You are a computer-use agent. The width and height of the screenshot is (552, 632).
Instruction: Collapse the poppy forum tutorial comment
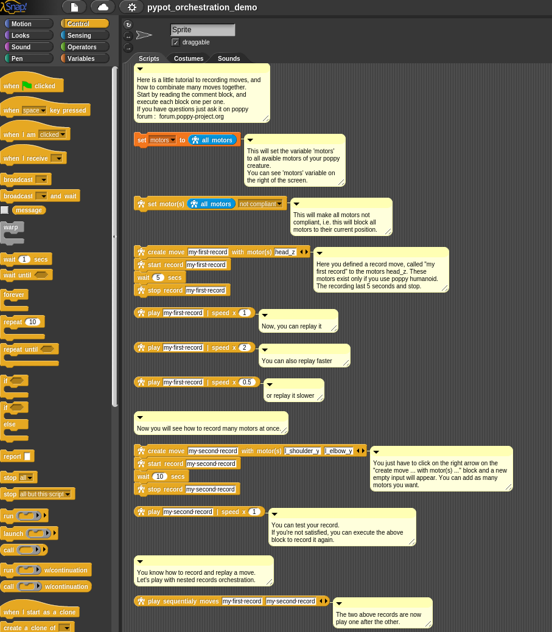click(x=140, y=69)
